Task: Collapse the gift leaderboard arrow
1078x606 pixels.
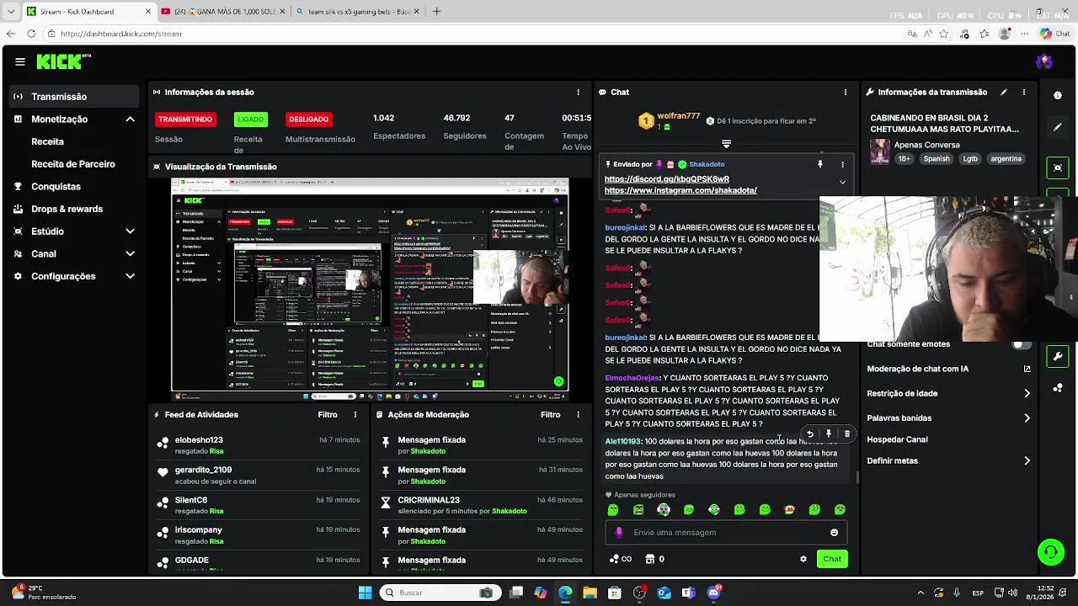Action: pos(726,144)
